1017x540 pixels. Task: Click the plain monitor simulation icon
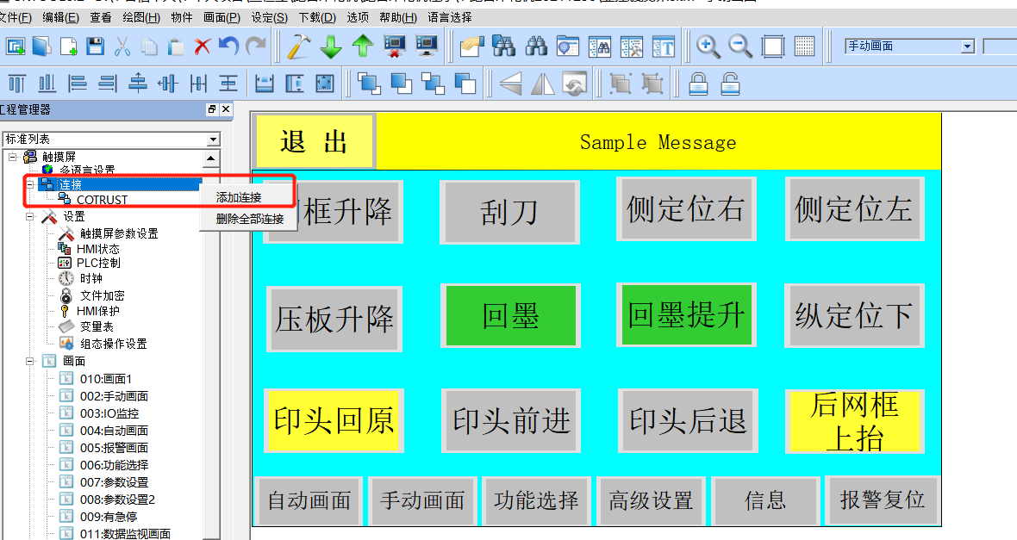pyautogui.click(x=427, y=47)
